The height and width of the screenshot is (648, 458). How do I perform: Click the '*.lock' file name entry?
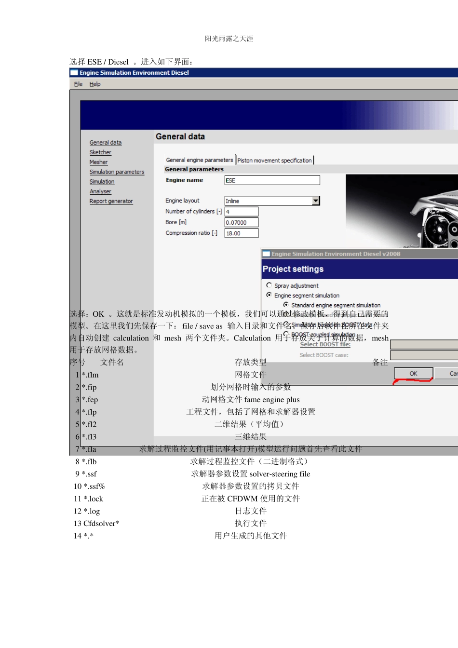pyautogui.click(x=93, y=499)
